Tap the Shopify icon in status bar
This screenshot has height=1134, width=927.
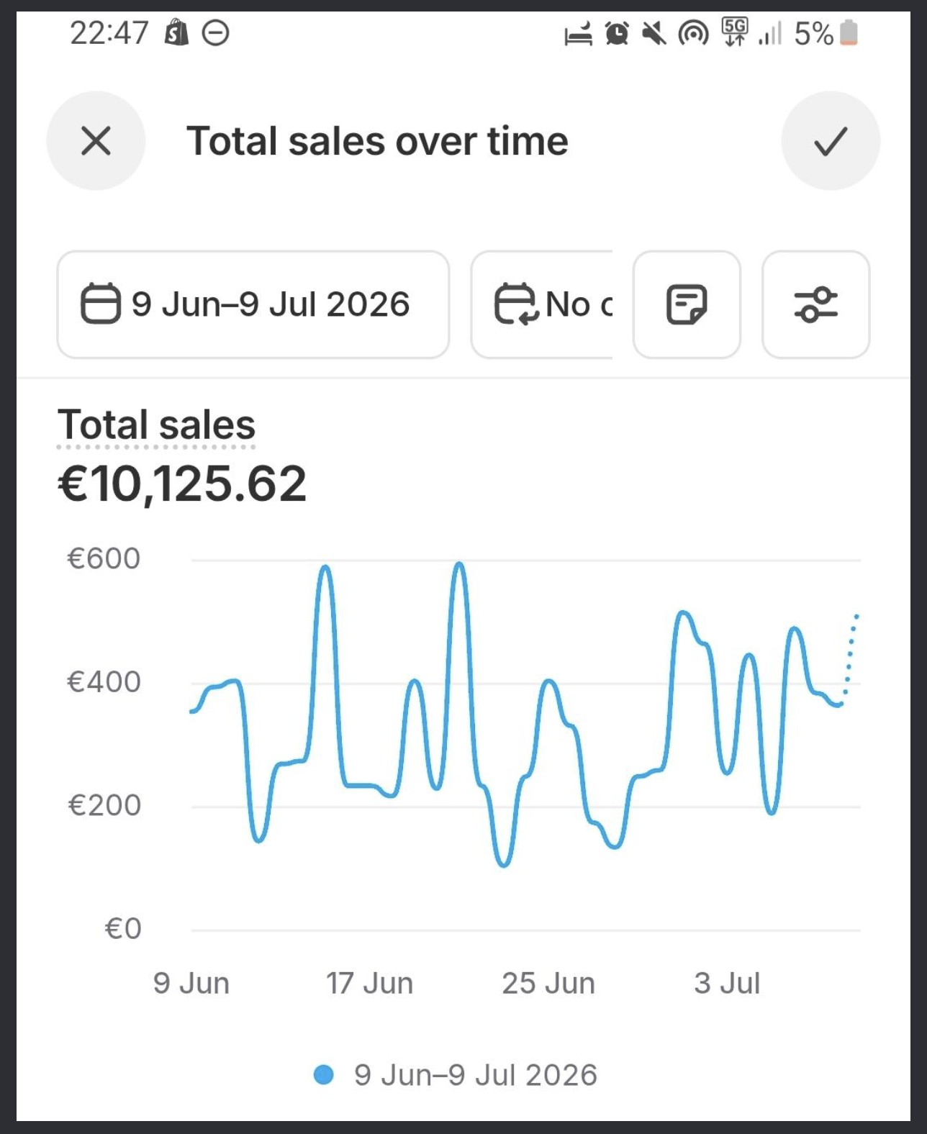176,32
